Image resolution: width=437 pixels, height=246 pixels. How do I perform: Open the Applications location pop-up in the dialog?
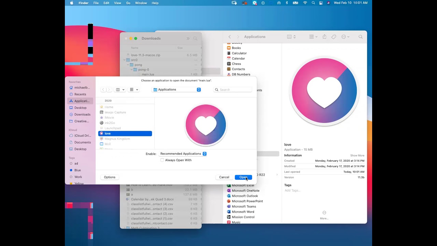(177, 90)
